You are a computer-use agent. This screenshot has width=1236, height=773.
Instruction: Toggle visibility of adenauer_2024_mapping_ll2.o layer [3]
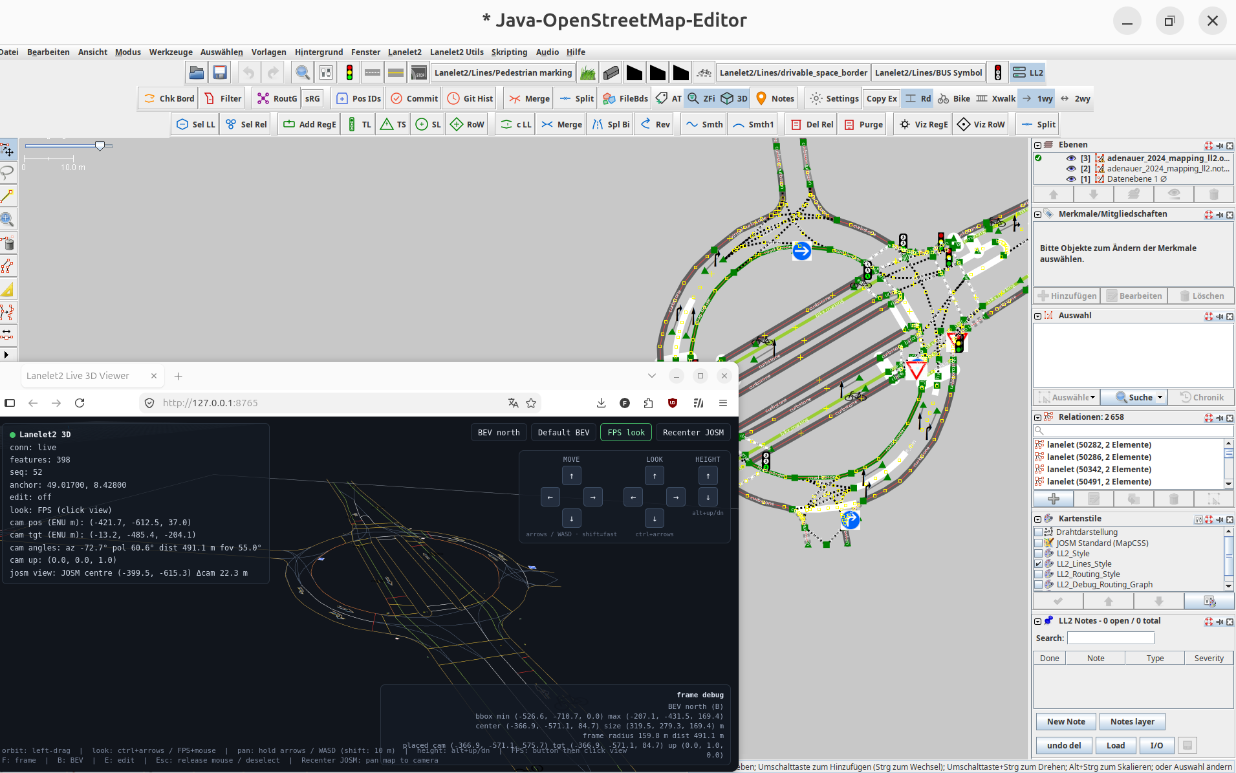tap(1071, 158)
